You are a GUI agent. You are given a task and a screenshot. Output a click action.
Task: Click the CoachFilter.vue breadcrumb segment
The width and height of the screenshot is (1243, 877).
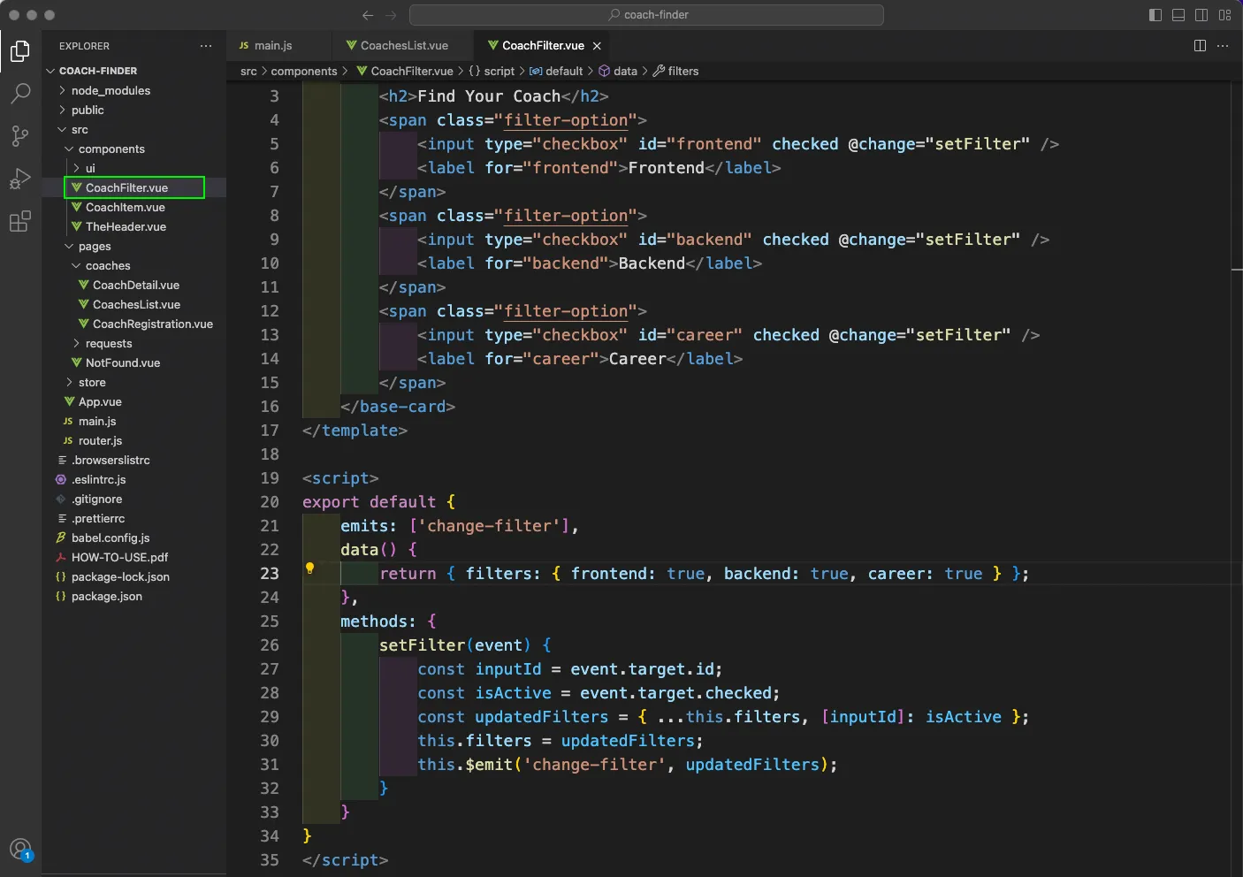[405, 71]
